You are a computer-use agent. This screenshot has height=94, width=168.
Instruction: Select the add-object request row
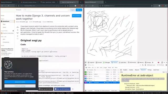coord(102,83)
